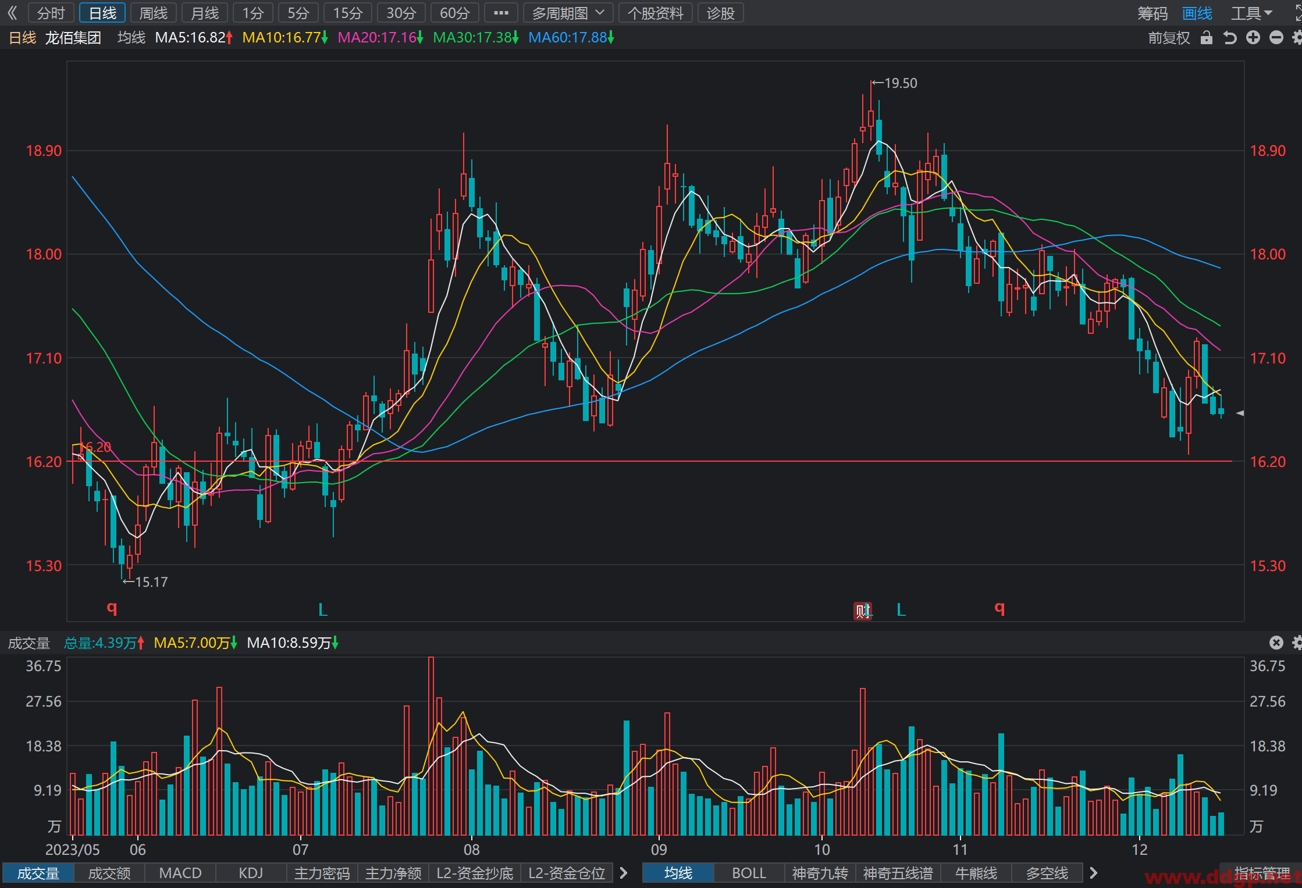Open the 筹码 panel
The height and width of the screenshot is (888, 1302).
coord(1152,13)
